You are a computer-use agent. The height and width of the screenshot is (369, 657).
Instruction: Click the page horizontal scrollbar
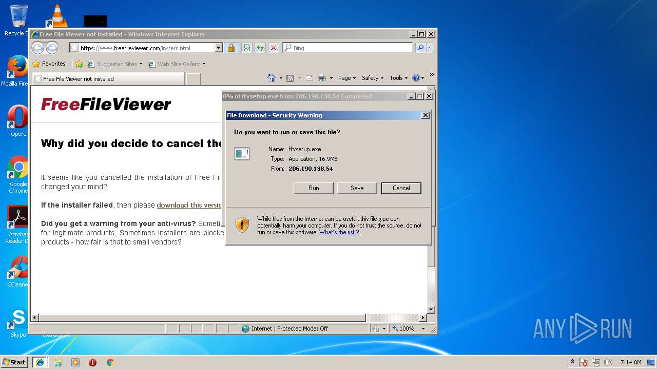pos(202,318)
